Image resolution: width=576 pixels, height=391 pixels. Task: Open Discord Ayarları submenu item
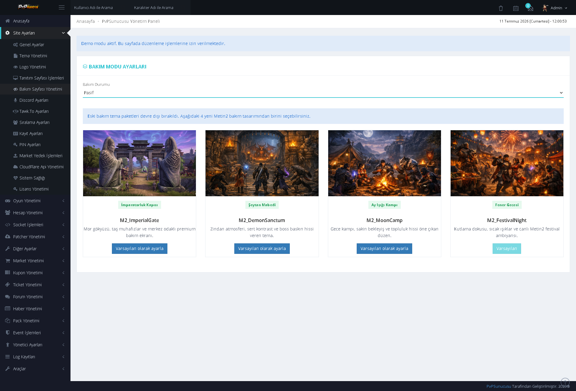coord(35,100)
